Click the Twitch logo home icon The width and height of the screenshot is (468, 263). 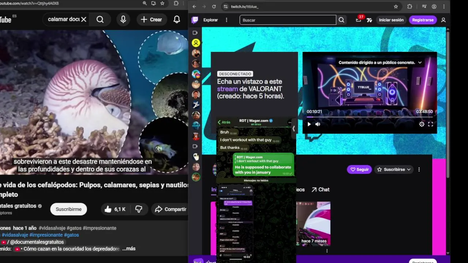(195, 20)
